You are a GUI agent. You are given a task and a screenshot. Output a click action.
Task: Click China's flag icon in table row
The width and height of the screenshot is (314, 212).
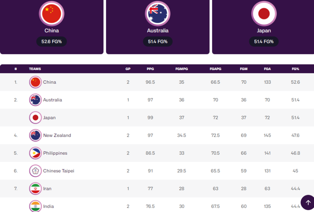pyautogui.click(x=35, y=82)
